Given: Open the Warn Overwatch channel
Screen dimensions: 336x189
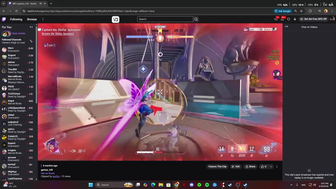Looking at the screenshot, I should point(18,50).
